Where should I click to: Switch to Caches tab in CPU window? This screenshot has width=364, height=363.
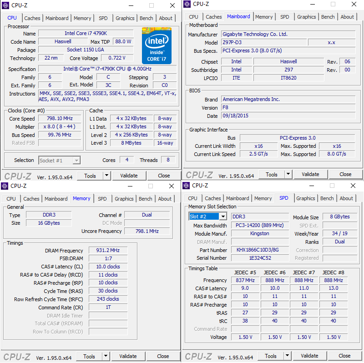click(32, 18)
